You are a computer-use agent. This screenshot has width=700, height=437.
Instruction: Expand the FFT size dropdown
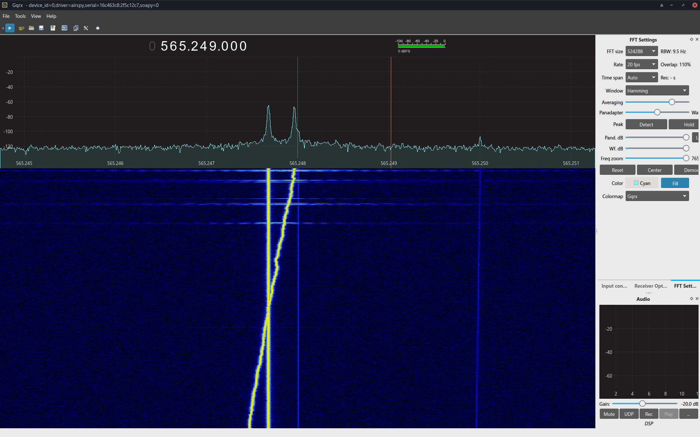(641, 51)
